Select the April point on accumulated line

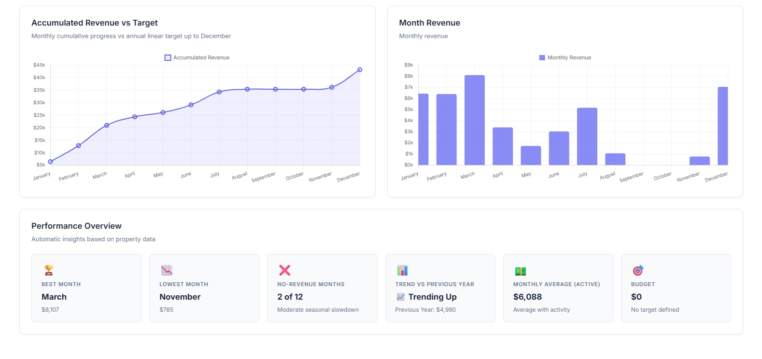click(x=135, y=117)
